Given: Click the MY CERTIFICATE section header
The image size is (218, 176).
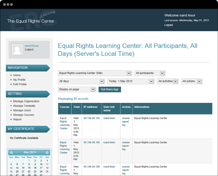Looking at the screenshot, I should point(28,129).
